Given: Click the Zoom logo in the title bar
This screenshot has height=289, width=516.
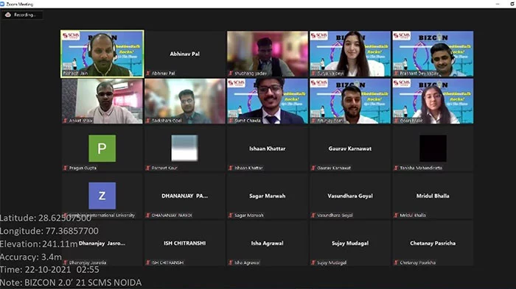Looking at the screenshot, I should click(x=2, y=4).
